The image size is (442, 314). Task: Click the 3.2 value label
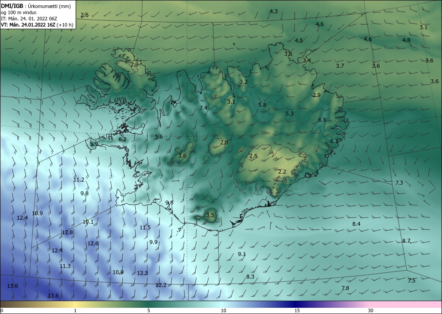coord(244,82)
